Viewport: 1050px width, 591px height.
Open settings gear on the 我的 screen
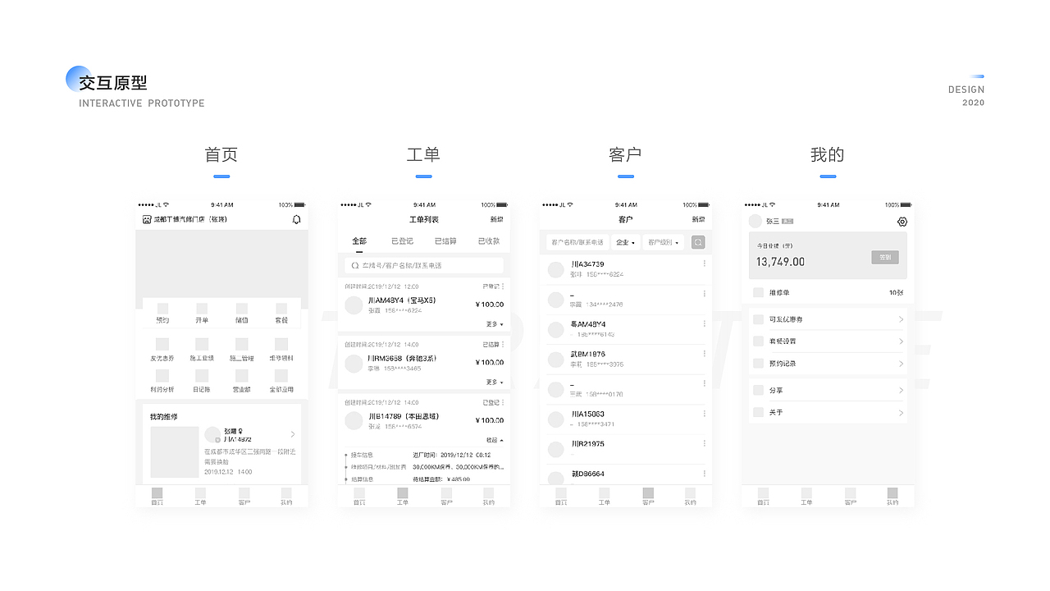[x=902, y=222]
